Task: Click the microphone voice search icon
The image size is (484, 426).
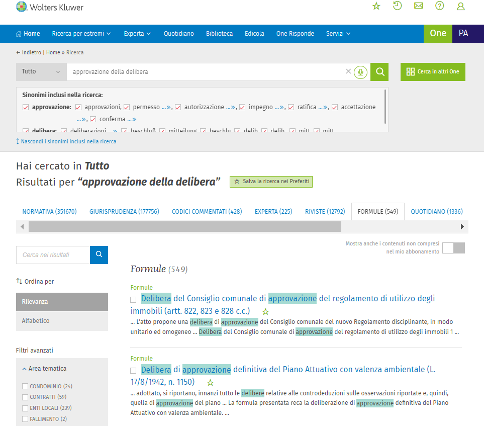Action: [x=360, y=72]
